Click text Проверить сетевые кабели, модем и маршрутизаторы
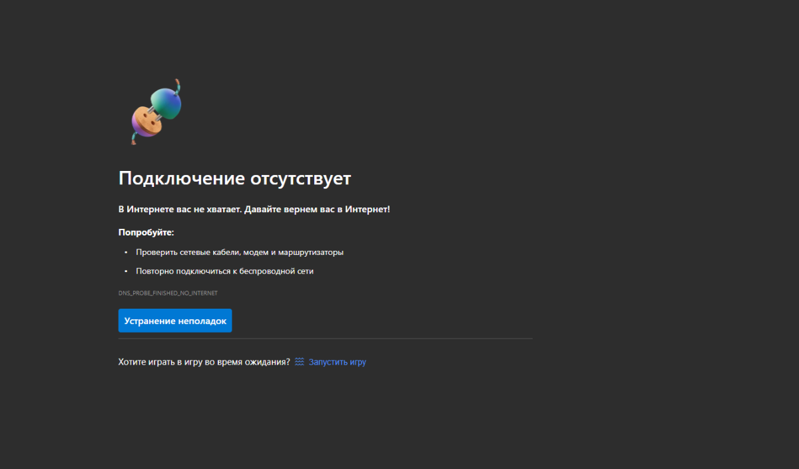 pyautogui.click(x=240, y=253)
